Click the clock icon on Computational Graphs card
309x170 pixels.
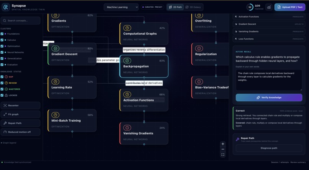pyautogui.click(x=127, y=28)
